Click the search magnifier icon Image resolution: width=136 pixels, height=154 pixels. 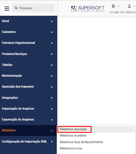pyautogui.click(x=16, y=8)
